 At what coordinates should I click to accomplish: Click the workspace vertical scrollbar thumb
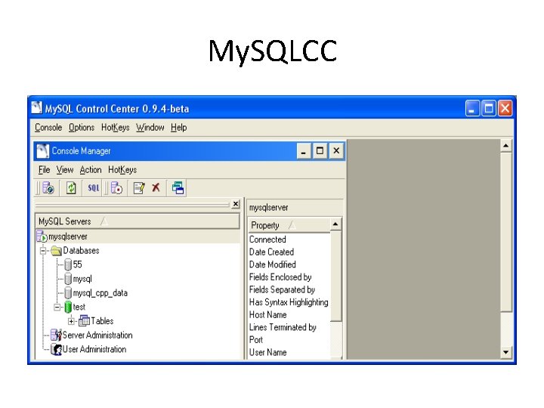pos(505,232)
